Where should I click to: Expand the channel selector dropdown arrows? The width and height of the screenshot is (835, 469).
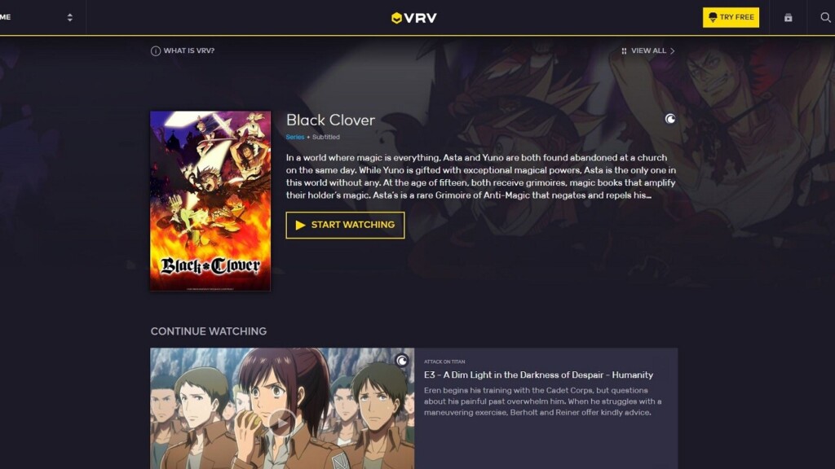(70, 18)
